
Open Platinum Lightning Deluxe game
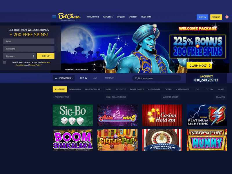207,115
